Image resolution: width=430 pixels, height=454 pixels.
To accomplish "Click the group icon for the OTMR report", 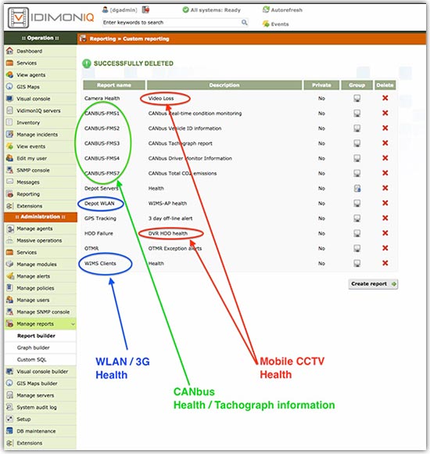I will (x=357, y=248).
